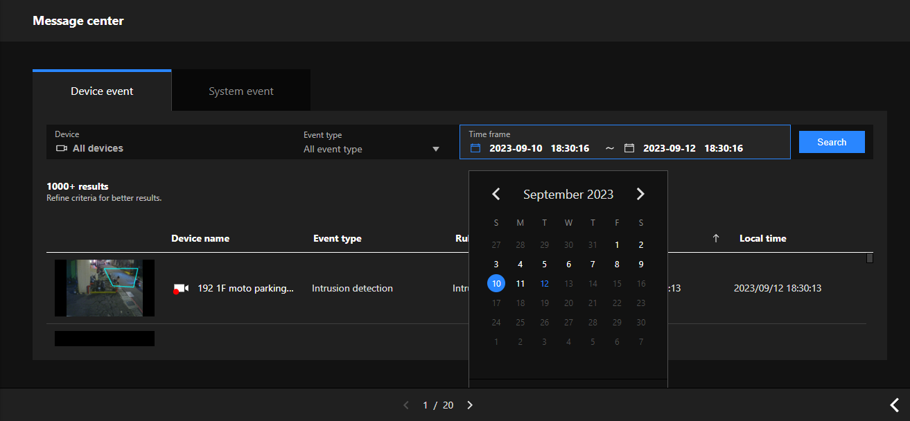Collapse panel with bottom-right chevron
Image resolution: width=910 pixels, height=421 pixels.
click(x=895, y=405)
